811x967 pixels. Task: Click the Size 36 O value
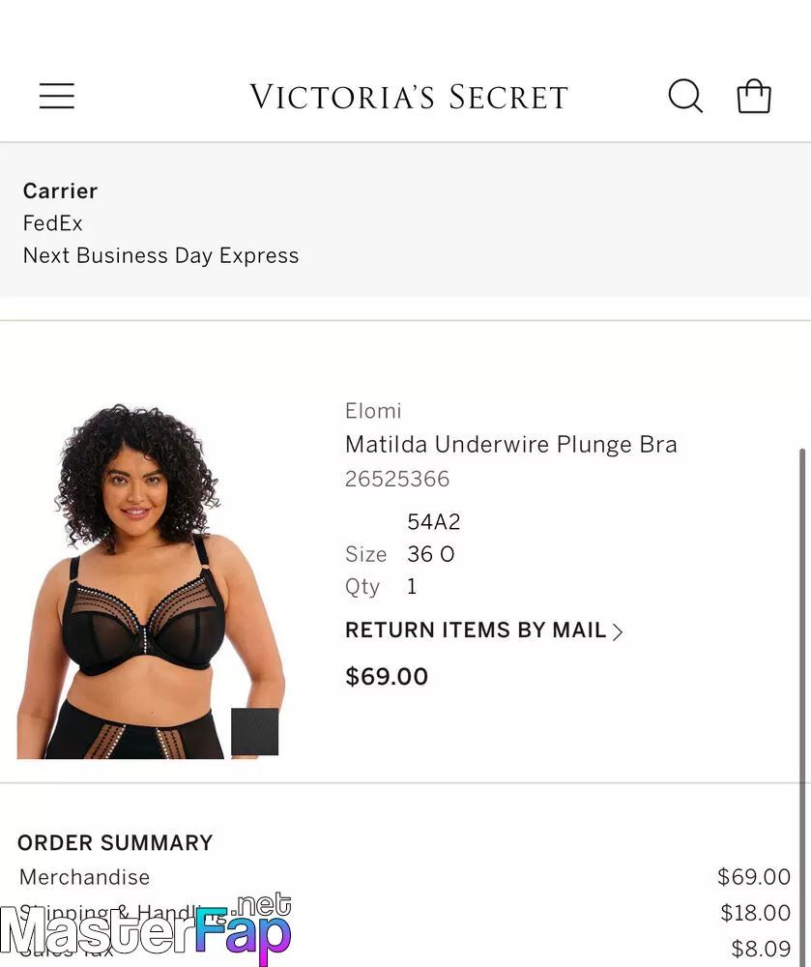[x=431, y=554]
